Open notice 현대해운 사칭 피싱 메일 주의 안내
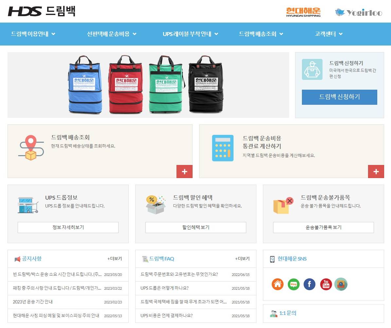Viewport: 391px width, 328px height. 56,316
